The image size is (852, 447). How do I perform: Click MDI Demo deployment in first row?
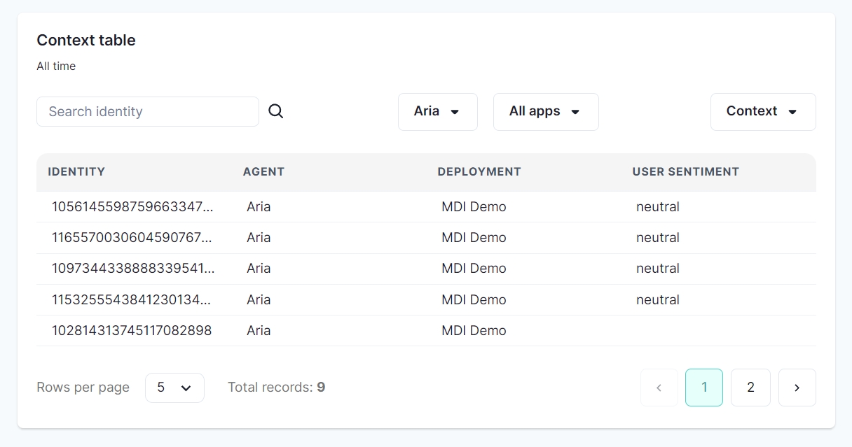coord(474,207)
